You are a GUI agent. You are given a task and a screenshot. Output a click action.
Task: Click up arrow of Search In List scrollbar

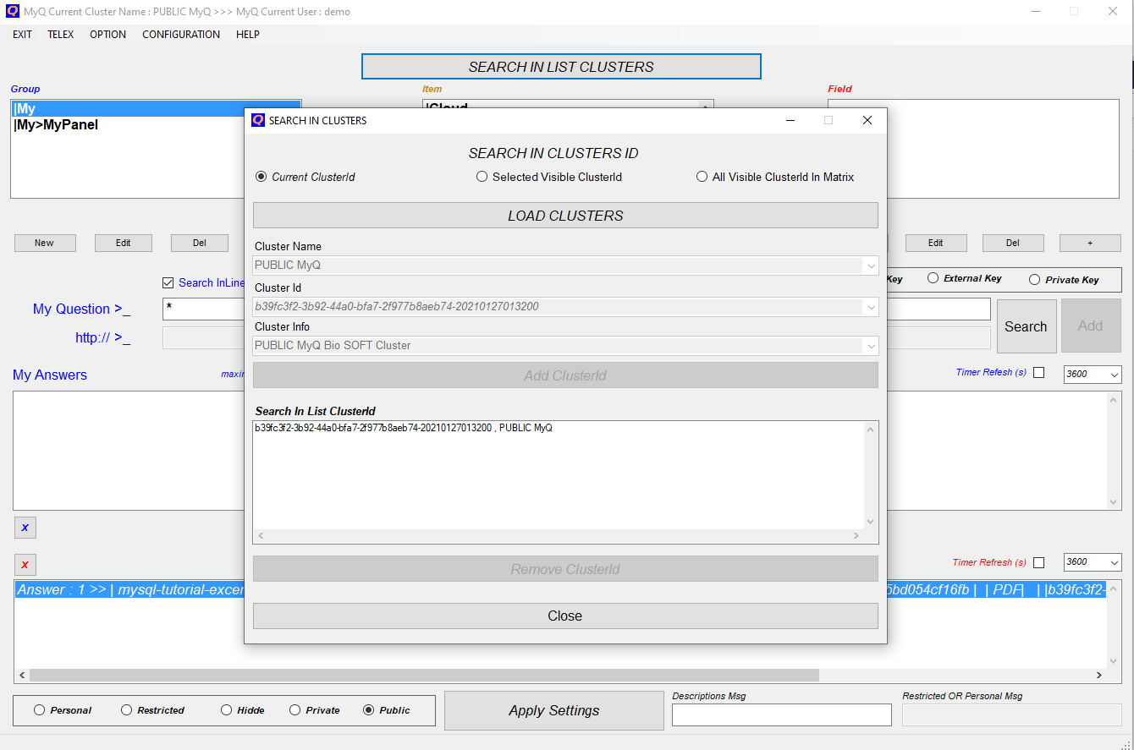click(870, 430)
